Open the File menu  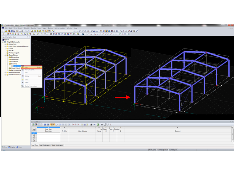[x=6, y=28]
